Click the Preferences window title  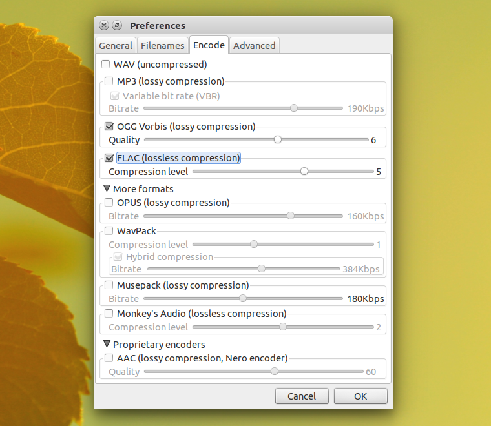(158, 26)
